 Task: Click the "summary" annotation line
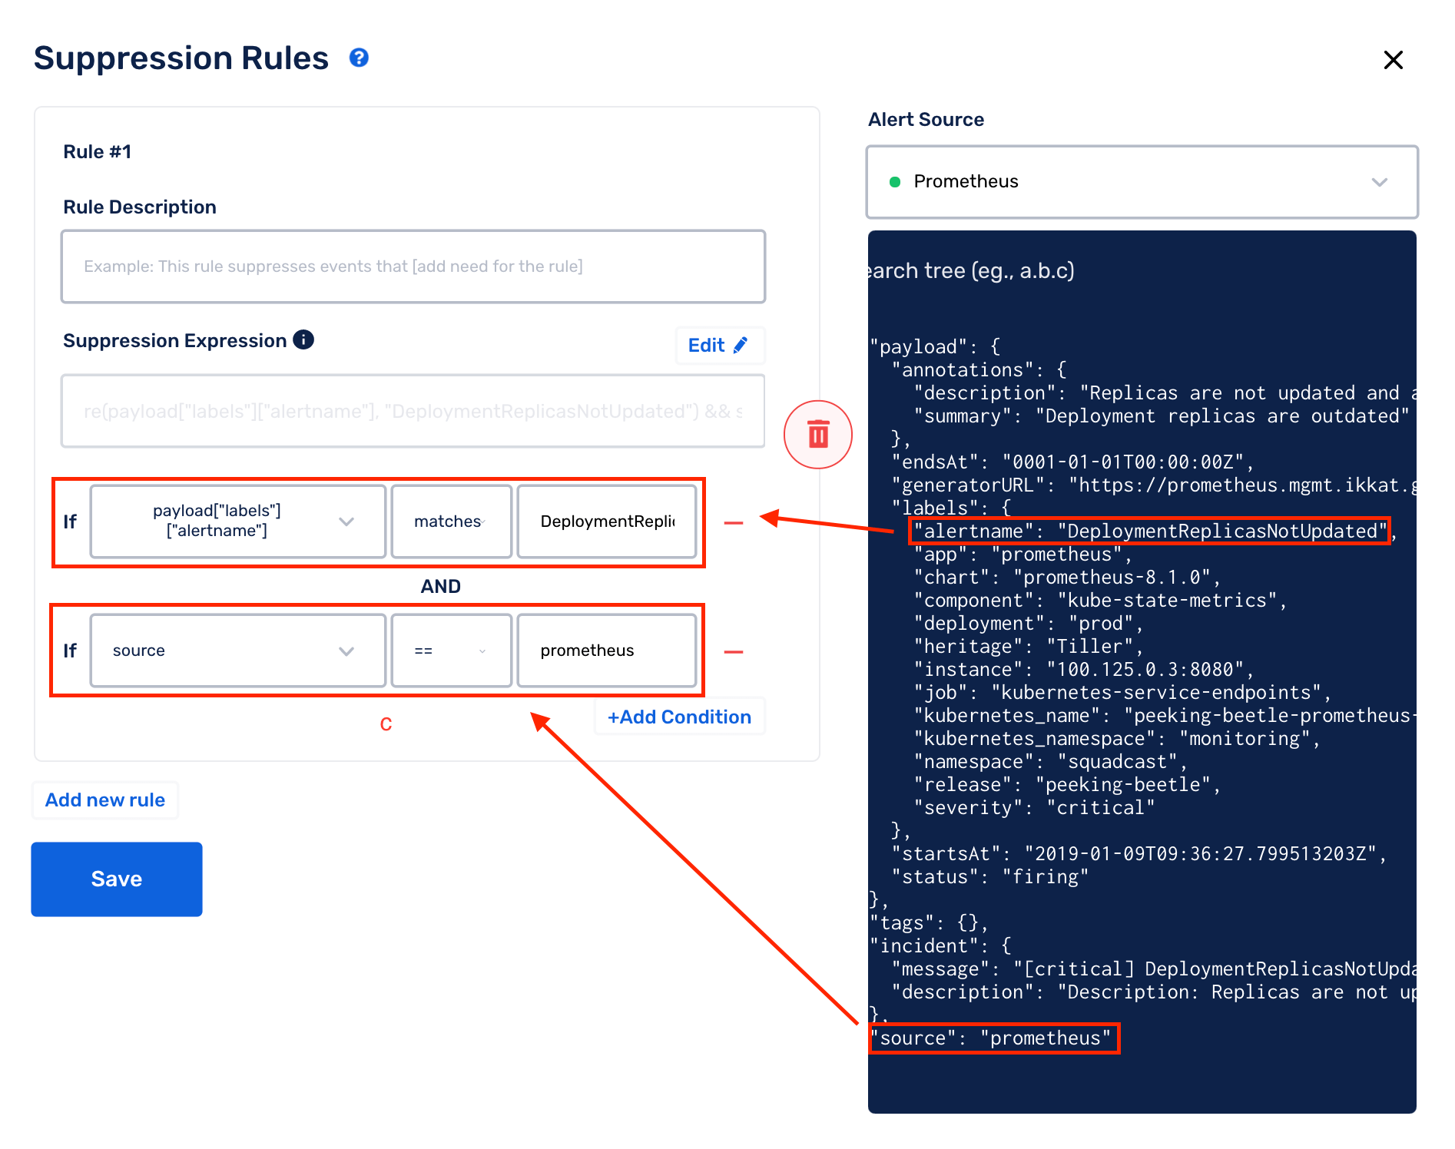point(1162,416)
